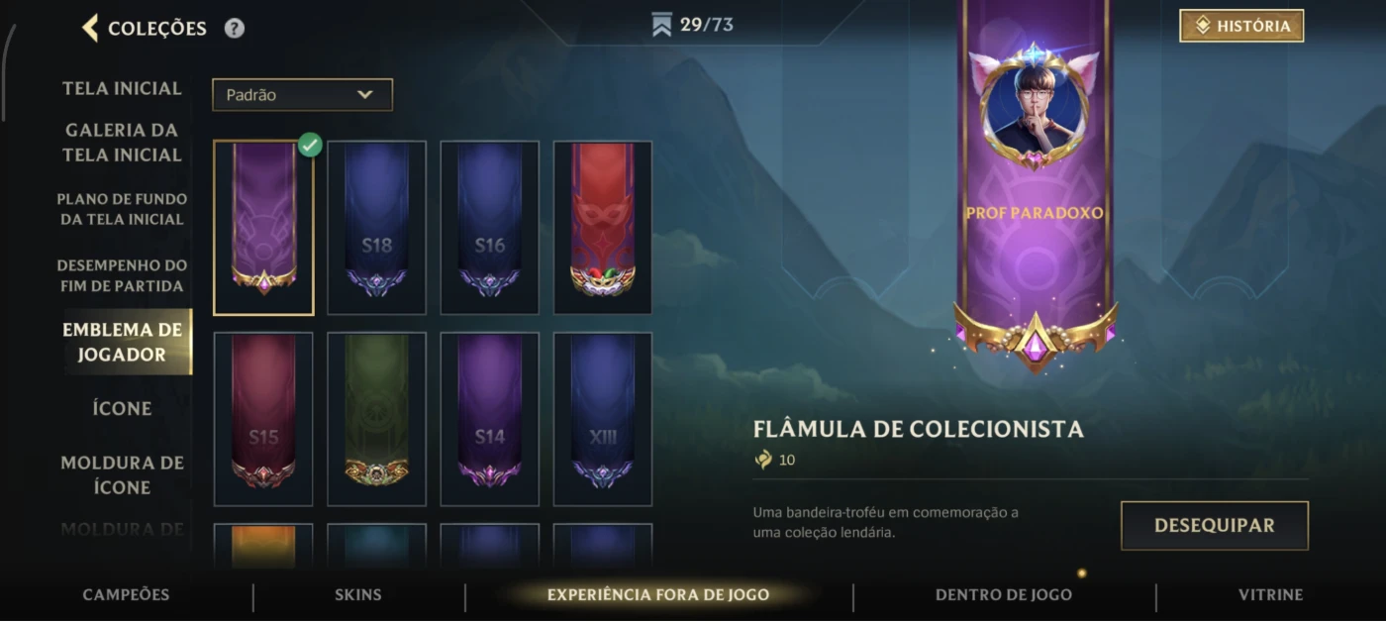Select the S18 blue banner
This screenshot has width=1386, height=624.
point(377,228)
